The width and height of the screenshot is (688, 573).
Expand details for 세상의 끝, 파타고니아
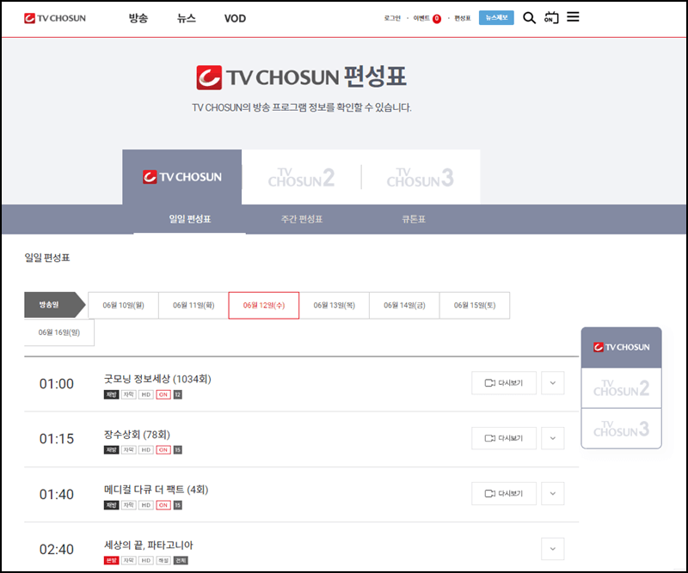tap(553, 548)
